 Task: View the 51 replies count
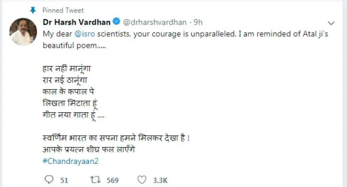pyautogui.click(x=64, y=180)
